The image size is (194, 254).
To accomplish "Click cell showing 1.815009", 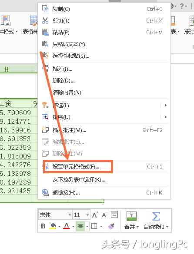I will click(16, 156).
